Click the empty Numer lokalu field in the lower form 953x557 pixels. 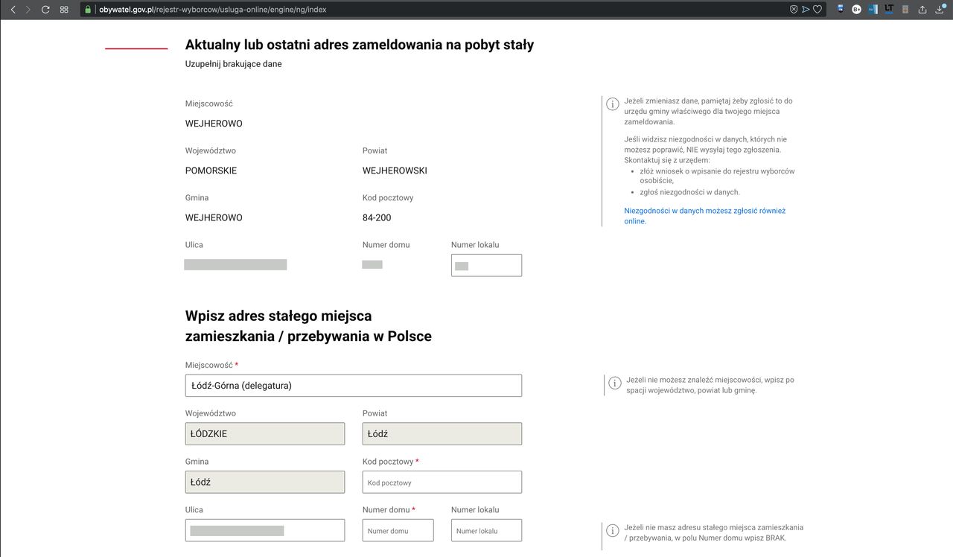[486, 531]
